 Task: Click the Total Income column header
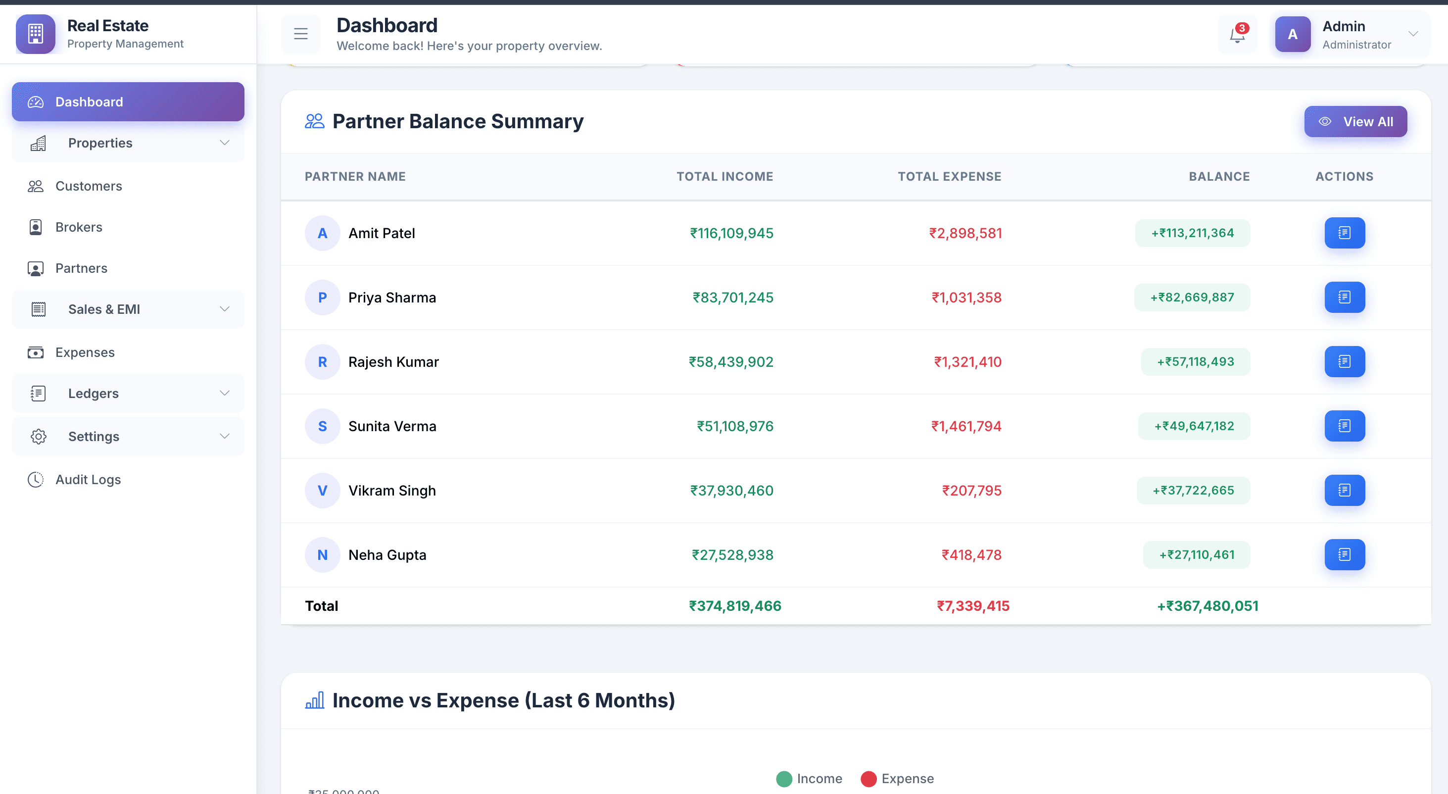[724, 177]
